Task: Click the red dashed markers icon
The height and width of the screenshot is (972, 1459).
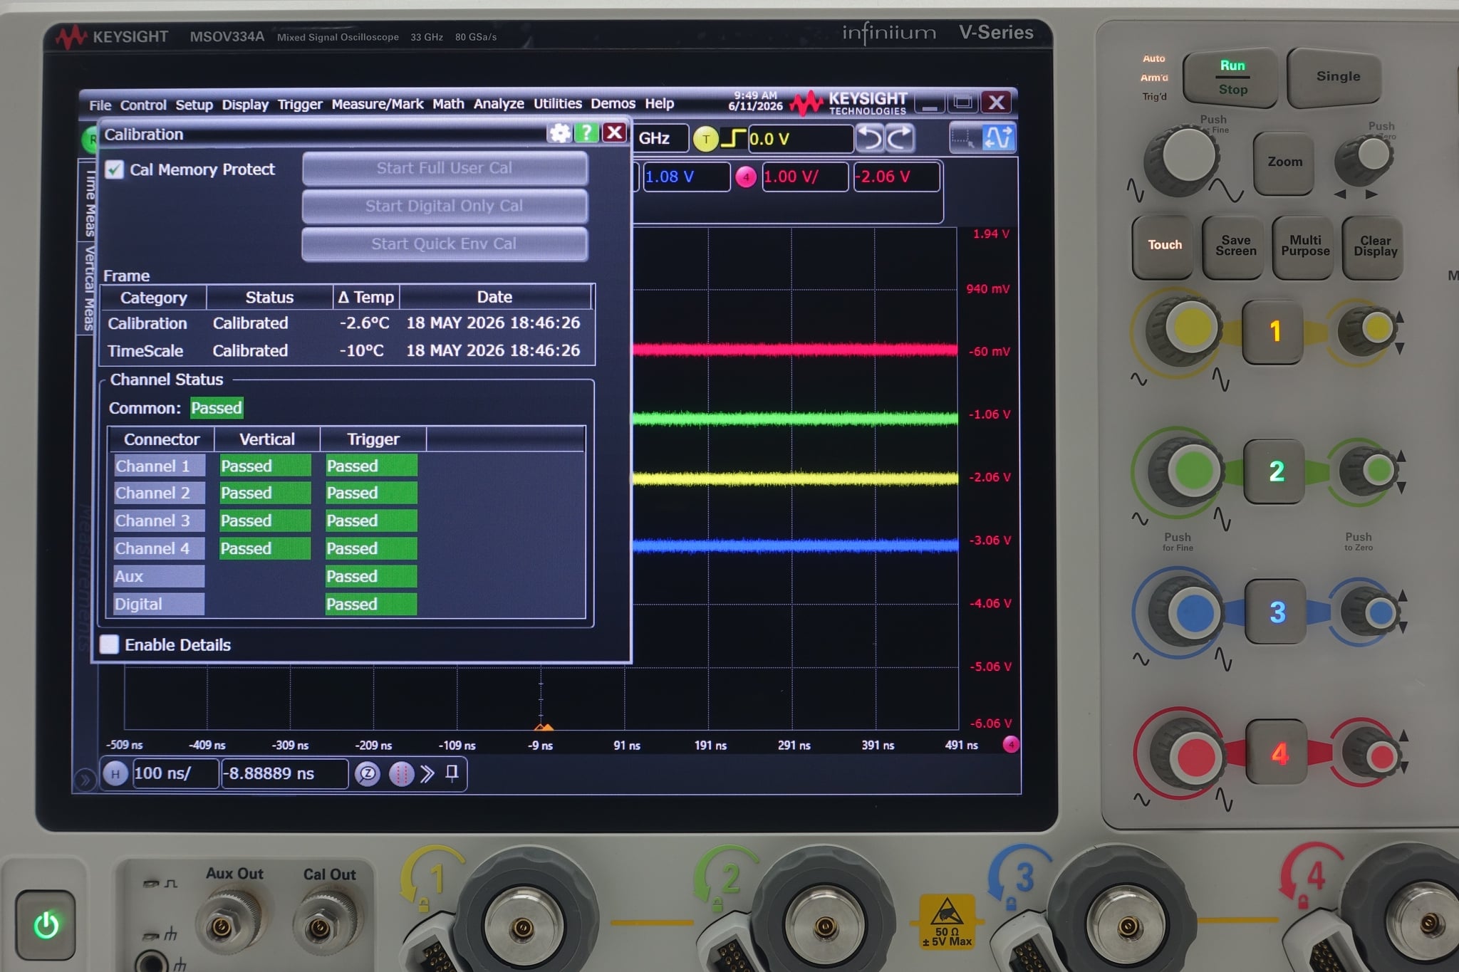Action: click(401, 774)
